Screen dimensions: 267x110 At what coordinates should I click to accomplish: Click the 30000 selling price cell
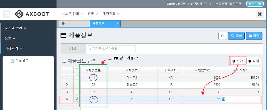coord(241,78)
